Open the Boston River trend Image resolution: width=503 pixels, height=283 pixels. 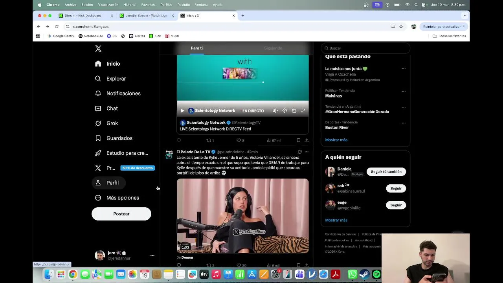pos(337,127)
